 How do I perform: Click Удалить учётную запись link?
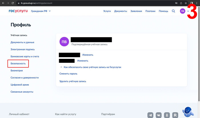[73, 81]
